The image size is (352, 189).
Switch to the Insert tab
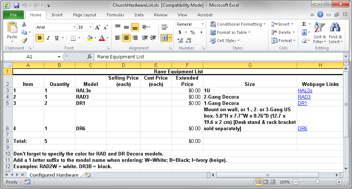click(57, 15)
